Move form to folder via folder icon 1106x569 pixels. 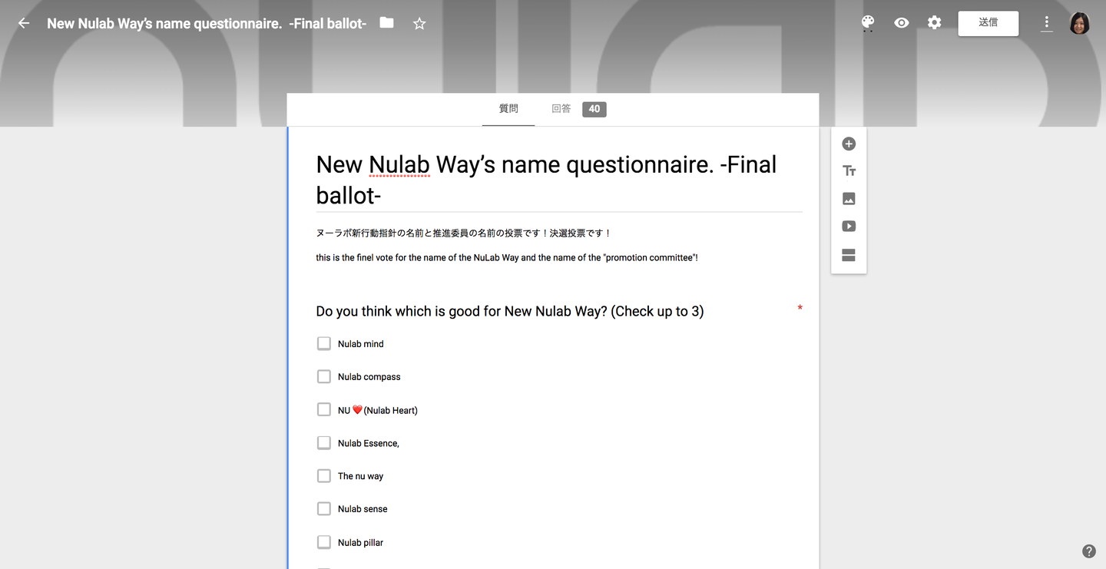coord(386,23)
